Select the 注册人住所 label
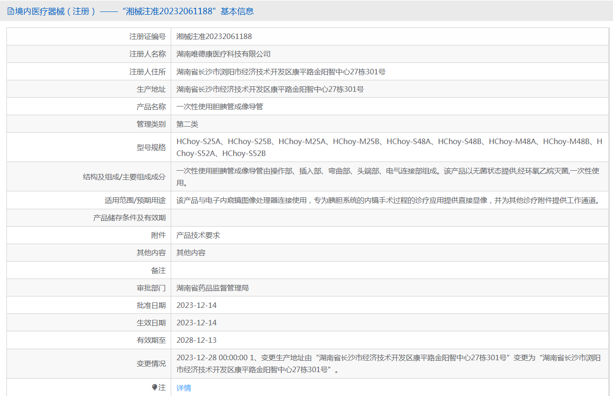Image resolution: width=613 pixels, height=396 pixels. (x=148, y=72)
